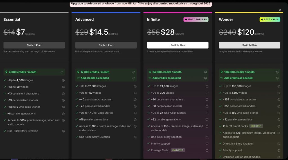Click Add credits as needed in Advanced plan

[x=94, y=78]
